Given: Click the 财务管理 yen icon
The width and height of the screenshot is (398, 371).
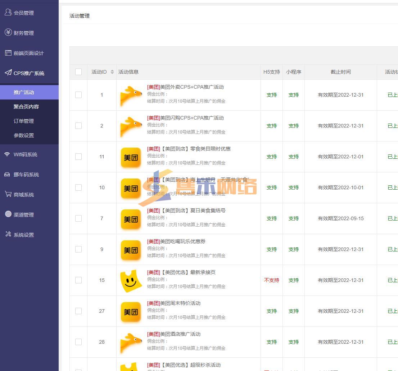Looking at the screenshot, I should click(8, 32).
